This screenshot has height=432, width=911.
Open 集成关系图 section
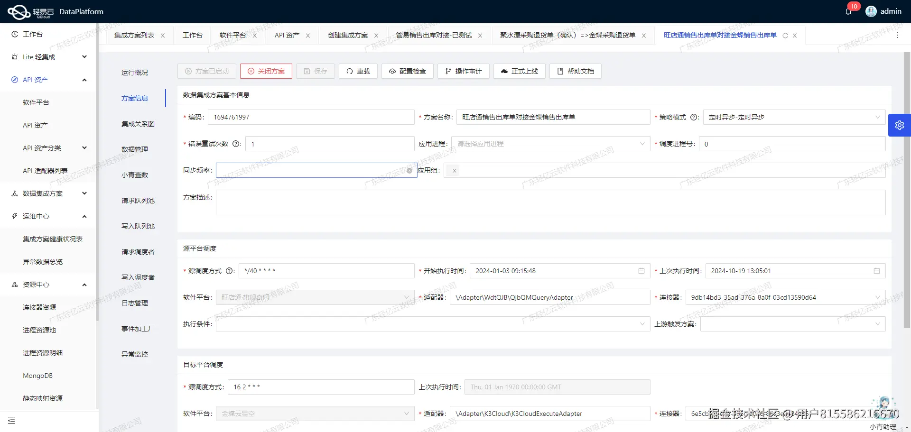tap(138, 124)
